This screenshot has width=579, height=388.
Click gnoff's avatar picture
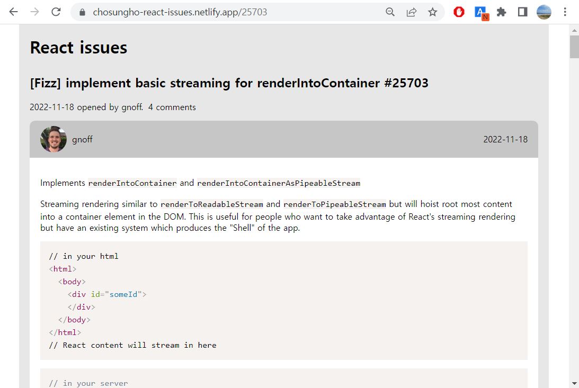pos(54,139)
